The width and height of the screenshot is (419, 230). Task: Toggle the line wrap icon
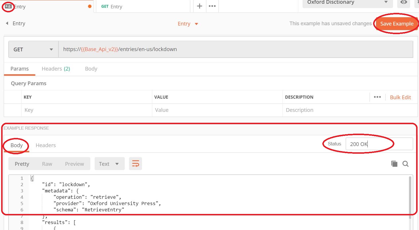135,164
